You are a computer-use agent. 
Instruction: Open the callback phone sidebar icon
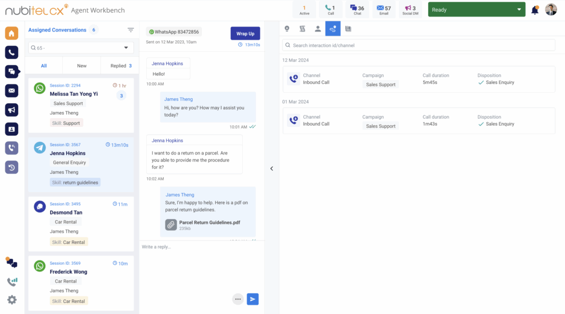[12, 148]
